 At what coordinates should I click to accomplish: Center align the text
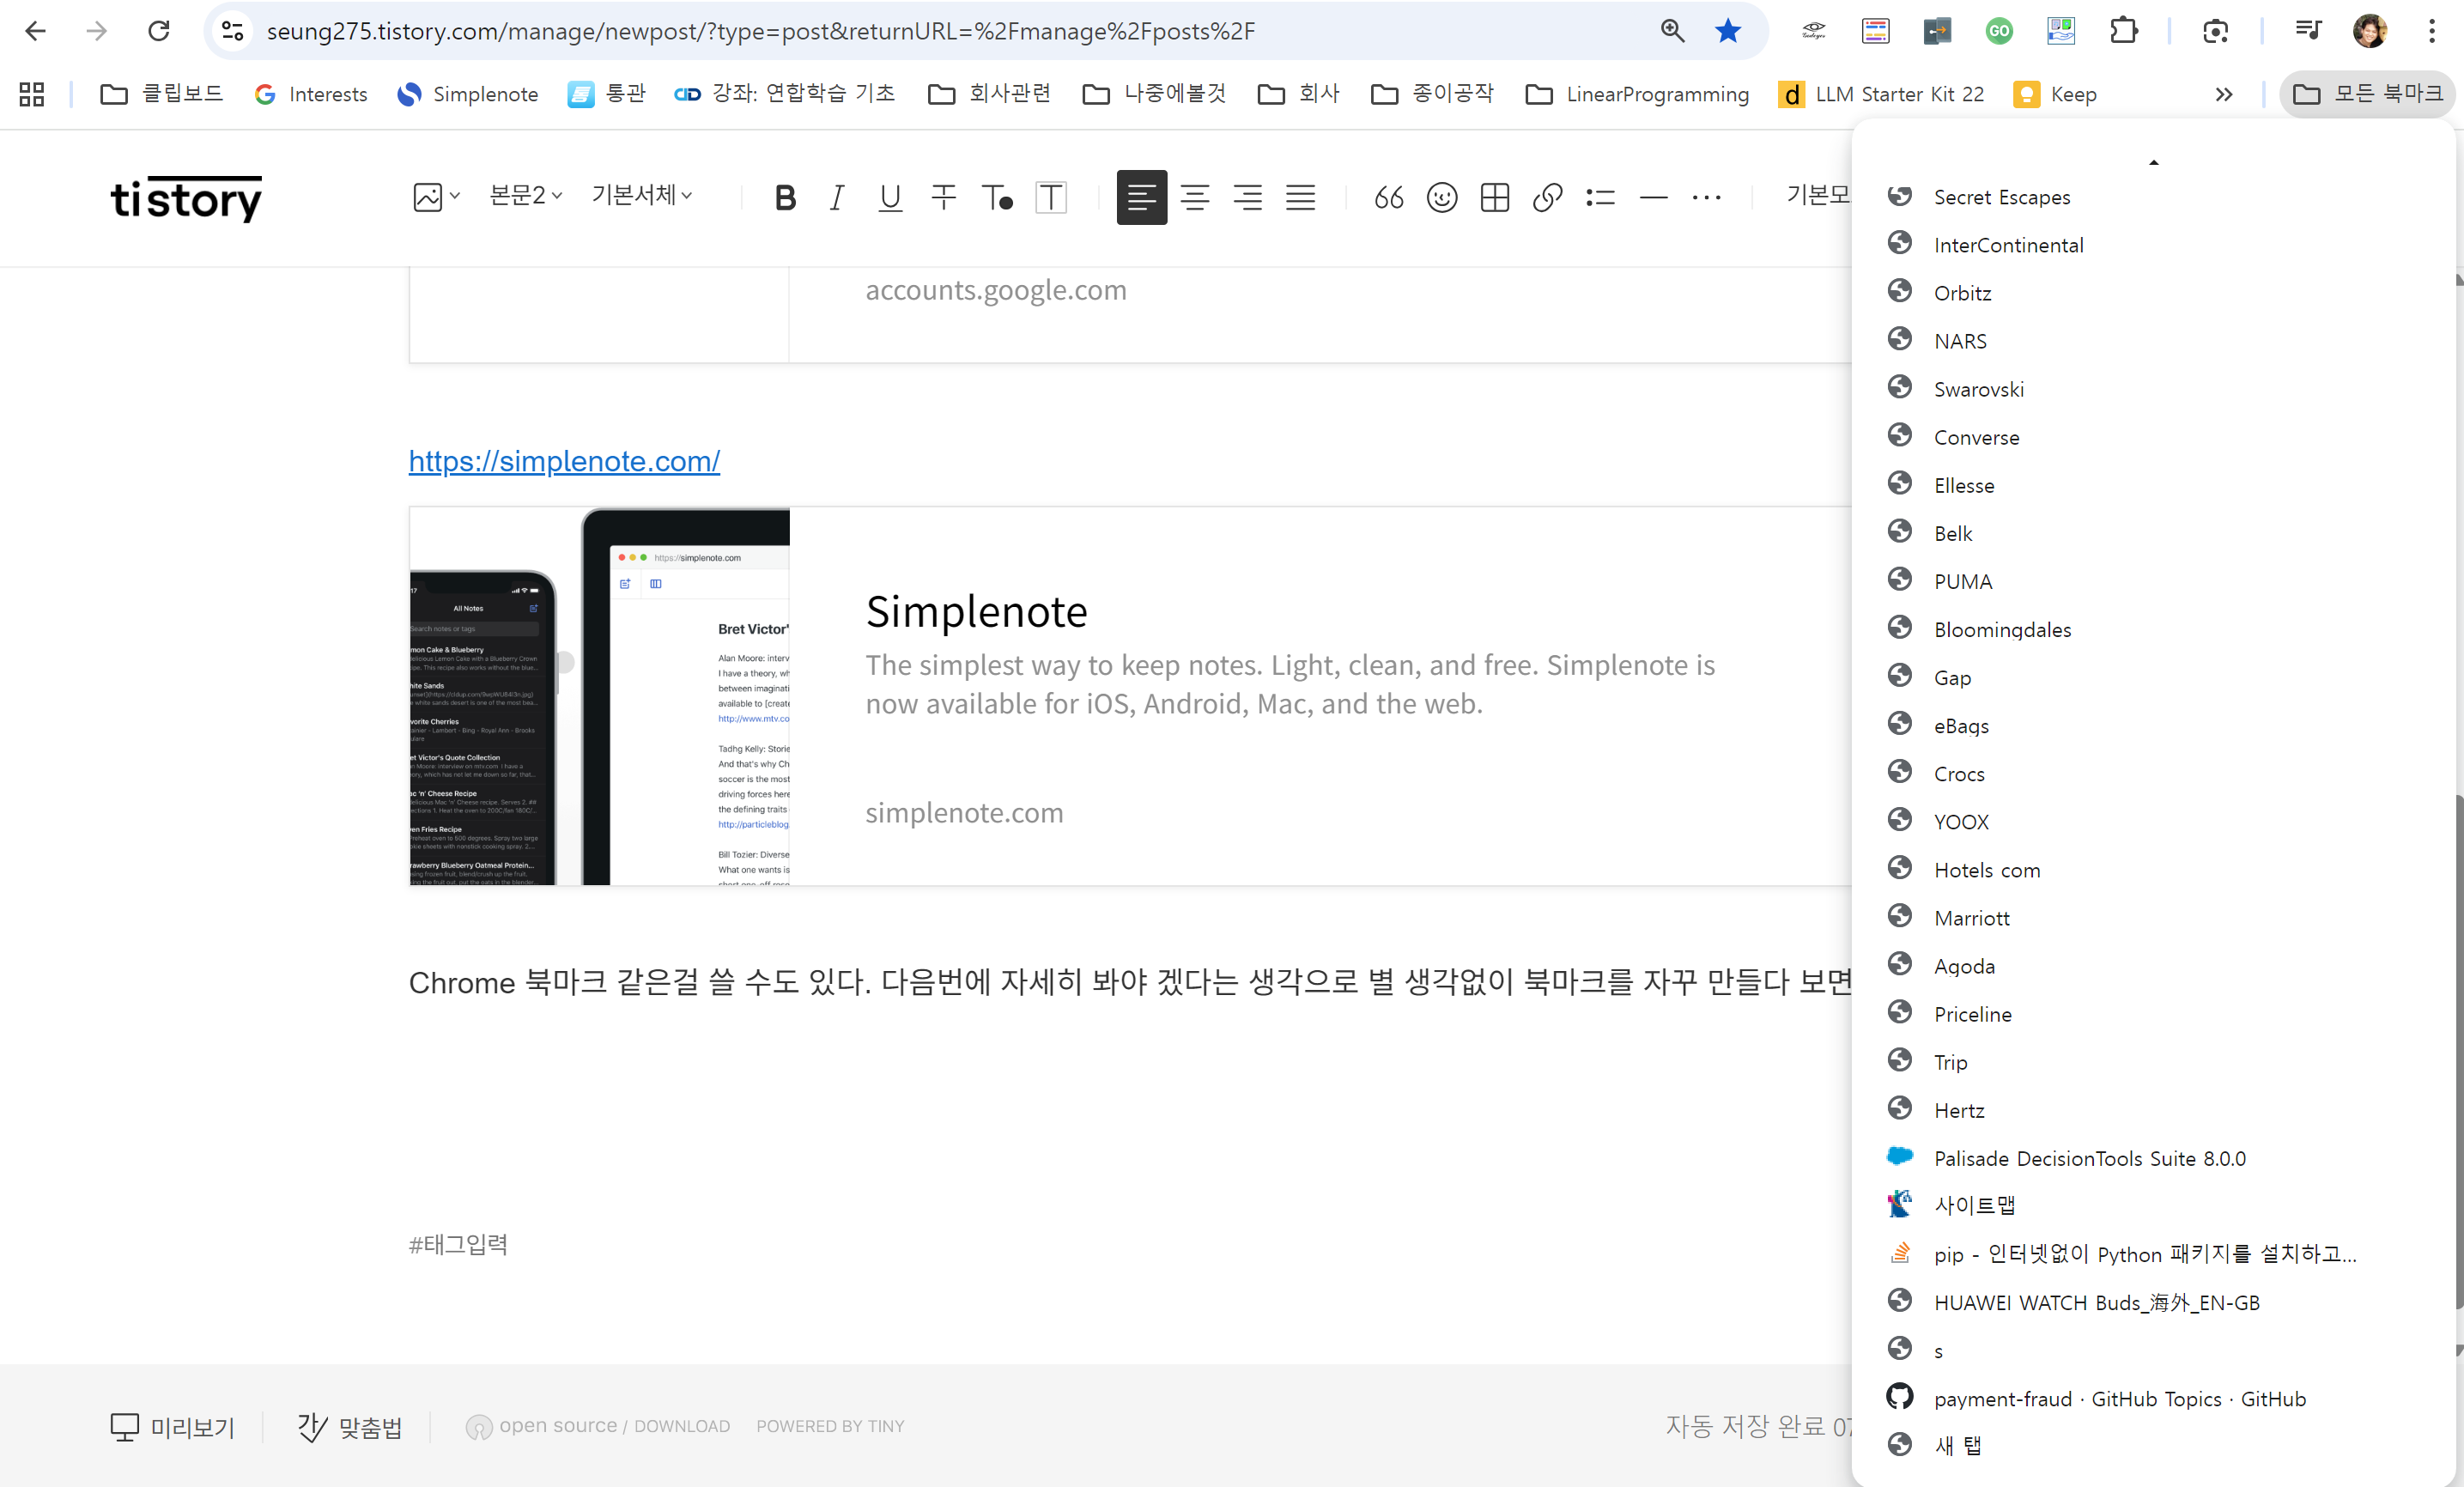pos(1194,197)
